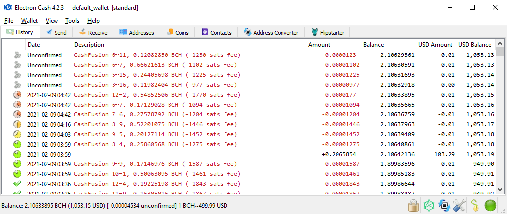The height and width of the screenshot is (214, 507).
Task: Click the checkmark icon of CashFusion 12→4 row
Action: click(x=17, y=184)
